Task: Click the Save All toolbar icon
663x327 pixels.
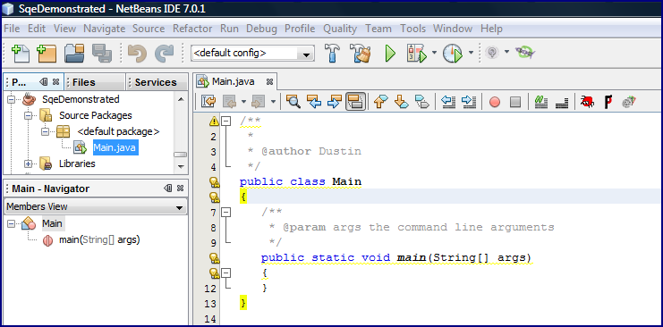Action: [101, 54]
